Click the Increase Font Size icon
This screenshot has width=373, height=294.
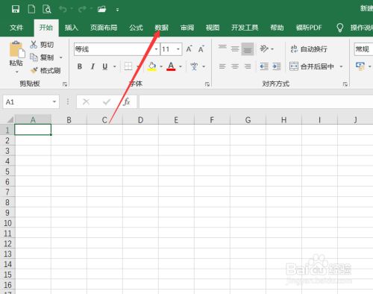pos(189,49)
